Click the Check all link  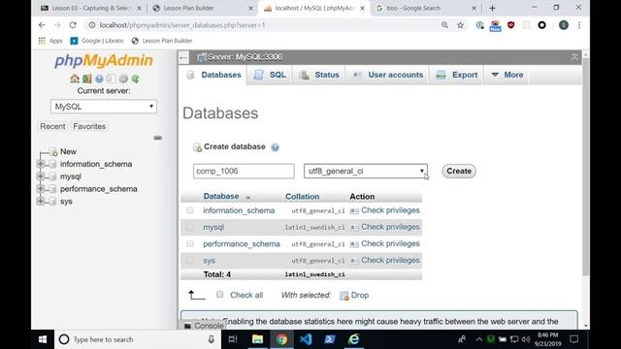(x=246, y=295)
